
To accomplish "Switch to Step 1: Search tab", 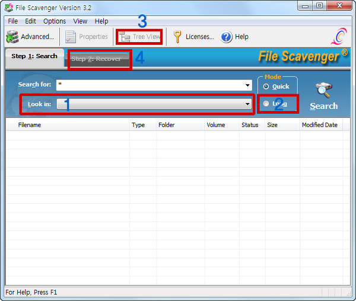I will click(34, 56).
